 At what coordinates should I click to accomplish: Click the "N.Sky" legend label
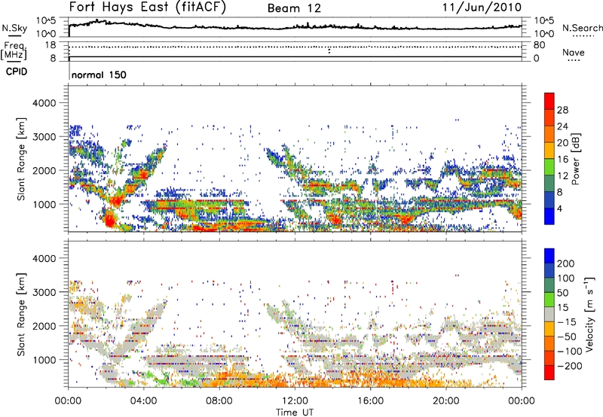pyautogui.click(x=14, y=28)
